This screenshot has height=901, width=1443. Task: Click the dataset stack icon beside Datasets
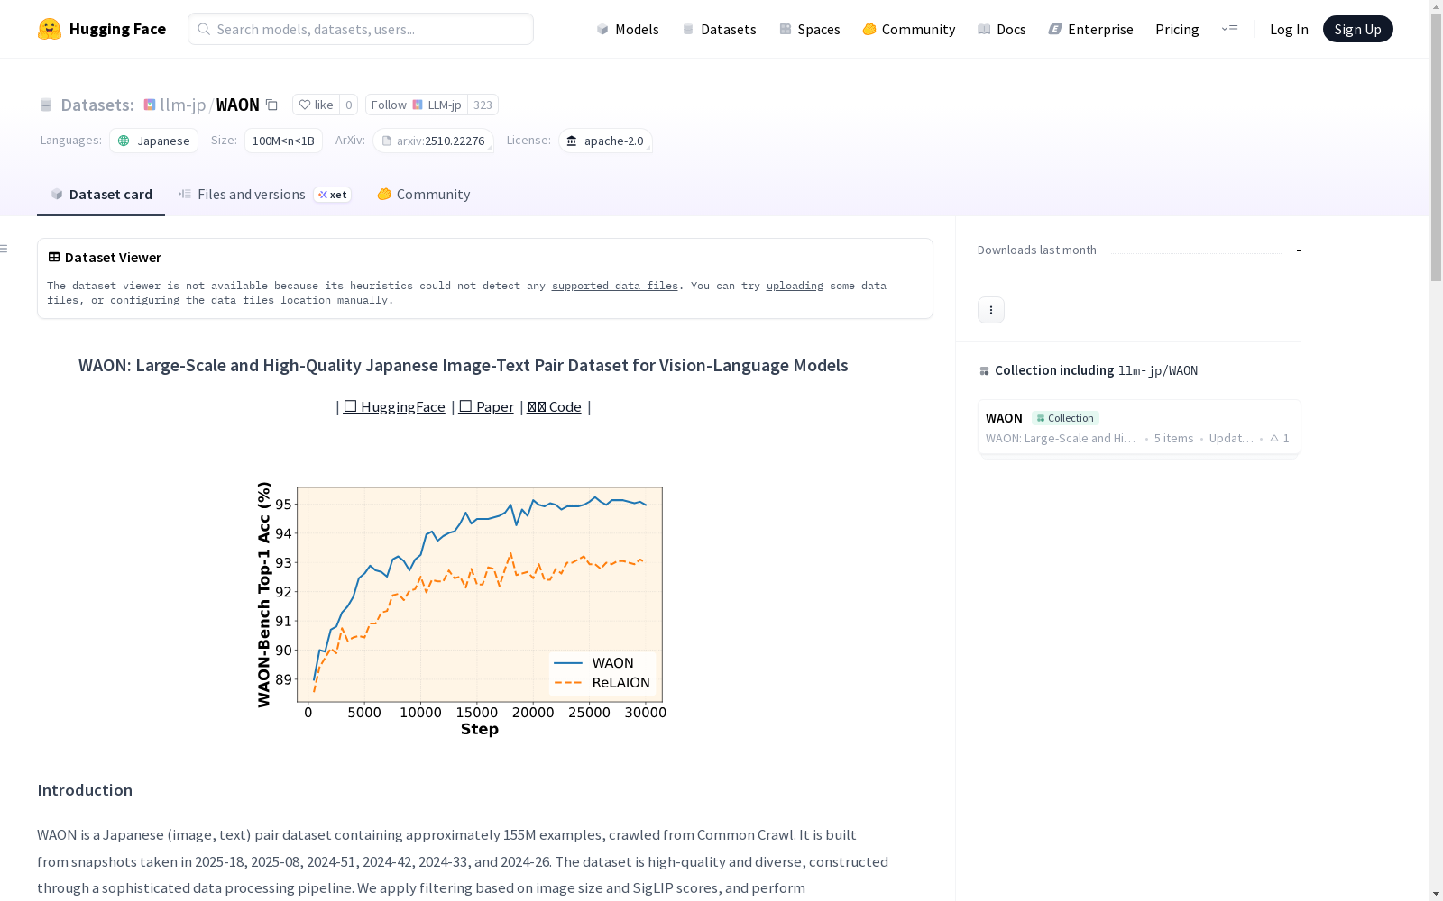pos(46,105)
